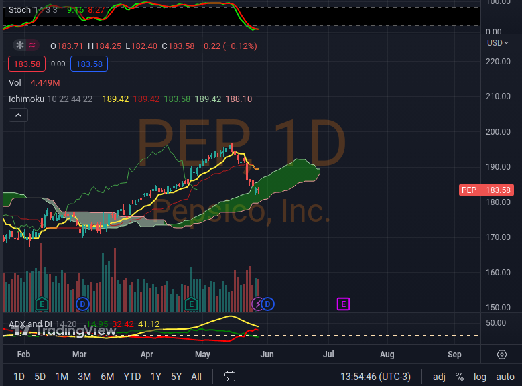Click the -0.22 (-0.12%) change value
Viewport: 522px width, 386px height.
228,46
